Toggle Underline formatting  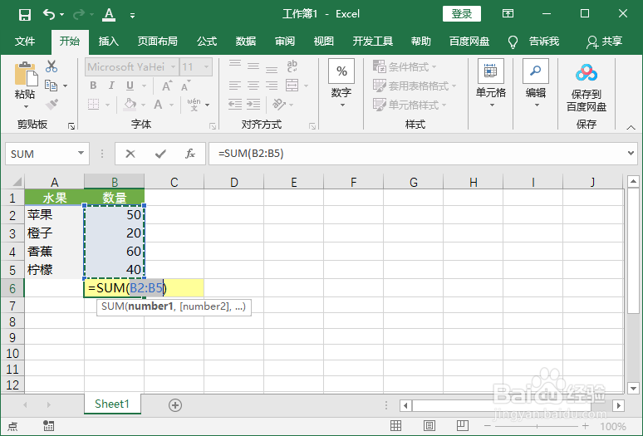[x=130, y=86]
